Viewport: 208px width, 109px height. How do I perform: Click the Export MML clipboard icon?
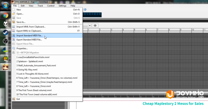(14, 31)
